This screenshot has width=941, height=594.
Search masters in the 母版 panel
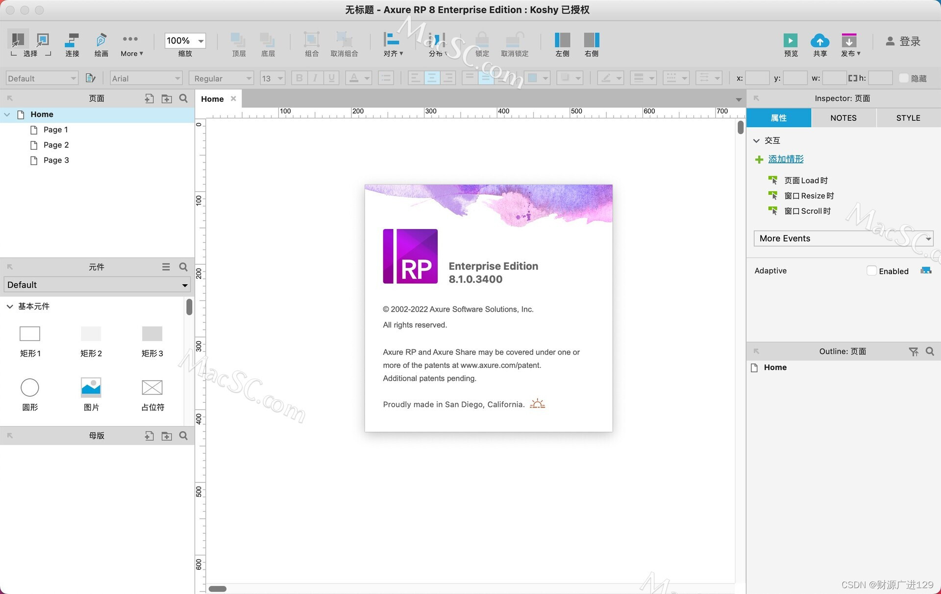(183, 436)
